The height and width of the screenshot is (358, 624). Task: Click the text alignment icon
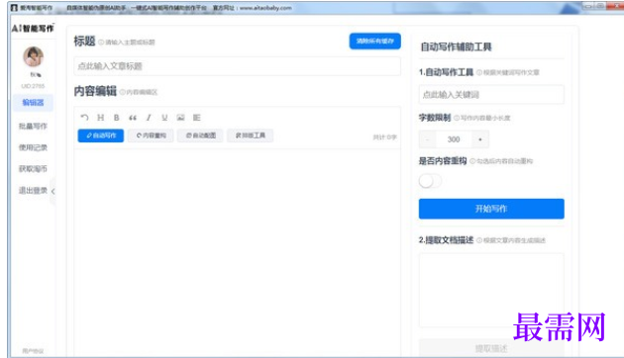click(x=196, y=118)
